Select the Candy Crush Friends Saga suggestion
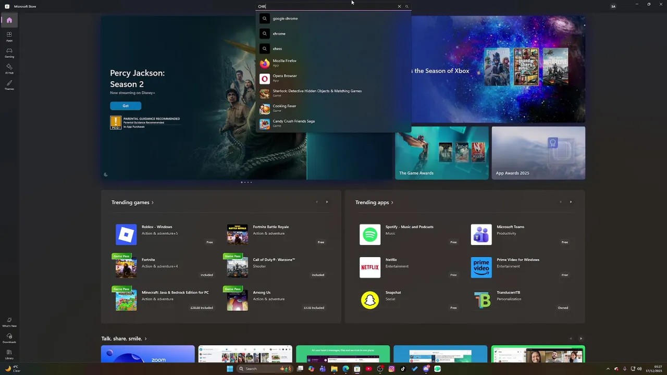 [333, 123]
